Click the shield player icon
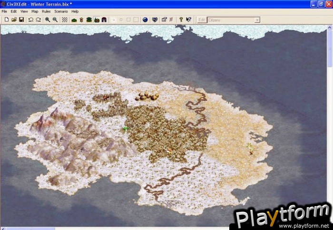 (x=155, y=20)
